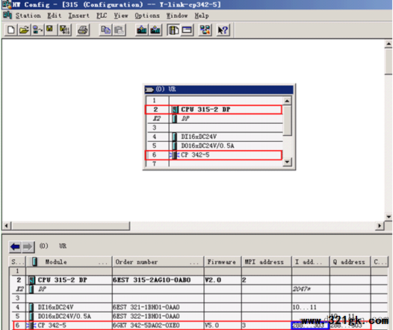
Task: Click order number 6ES7 322-1BH01-0AA0
Action: [146, 317]
